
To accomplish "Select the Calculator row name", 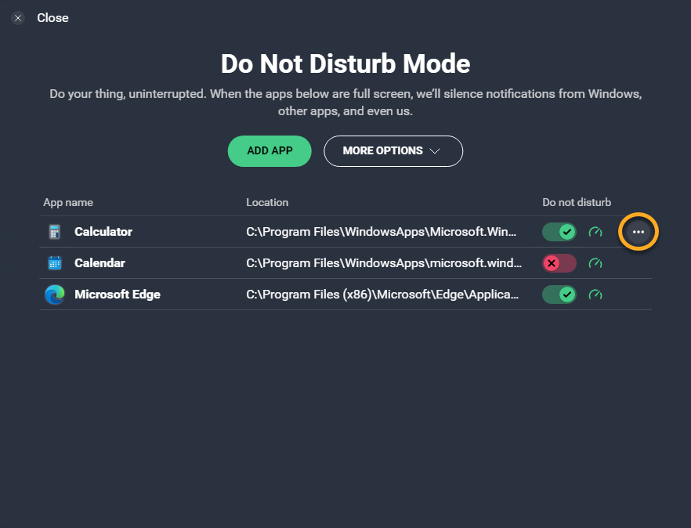I will coord(103,232).
